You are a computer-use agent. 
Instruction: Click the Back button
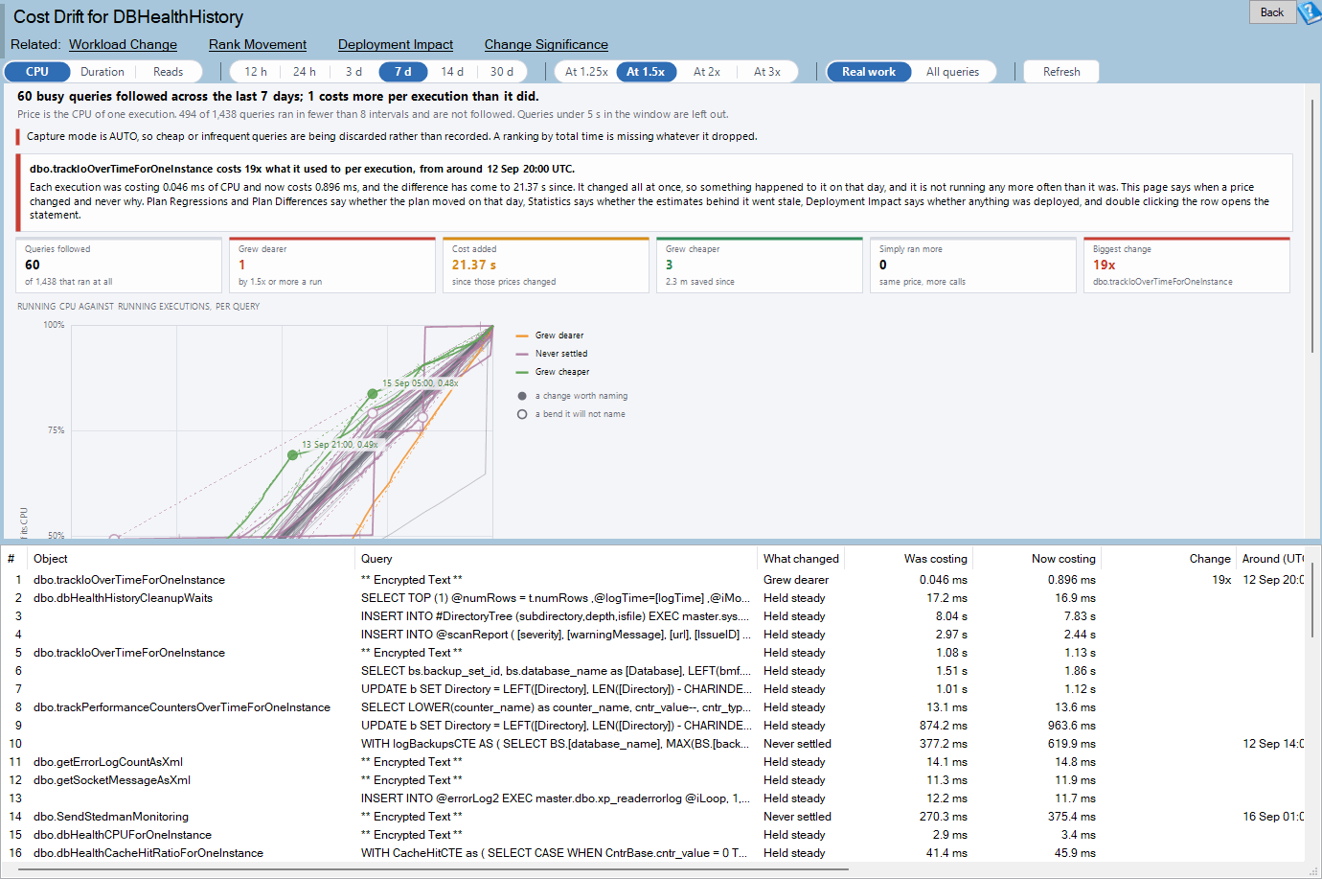coord(1272,12)
